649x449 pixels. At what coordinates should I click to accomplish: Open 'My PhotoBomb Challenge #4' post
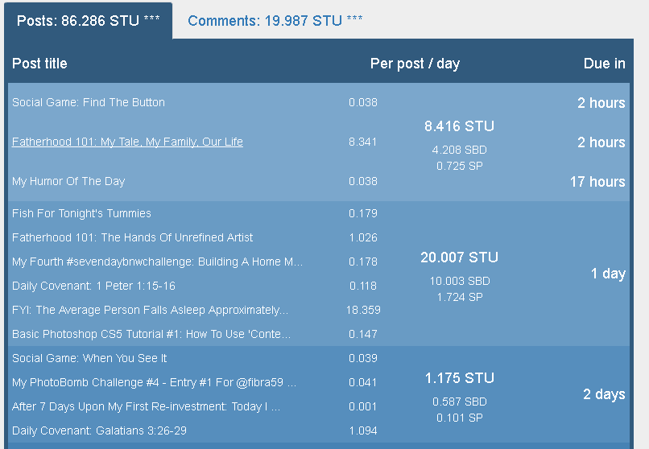click(x=154, y=382)
